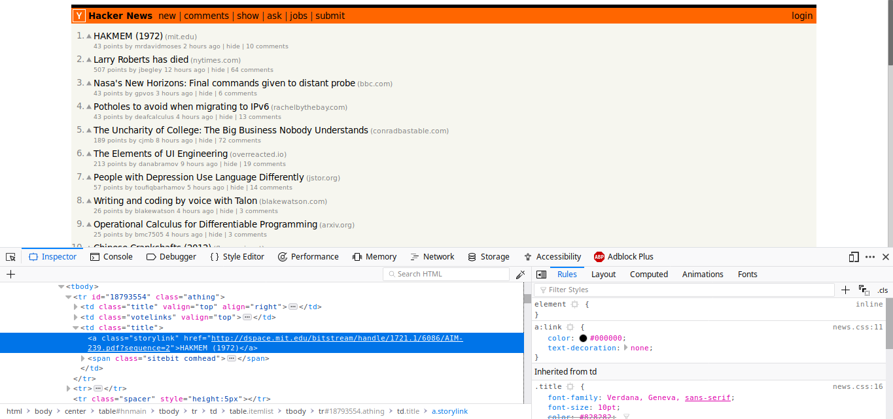893x419 pixels.
Task: Select table#hnmain in the breadcrumb
Action: tap(124, 411)
